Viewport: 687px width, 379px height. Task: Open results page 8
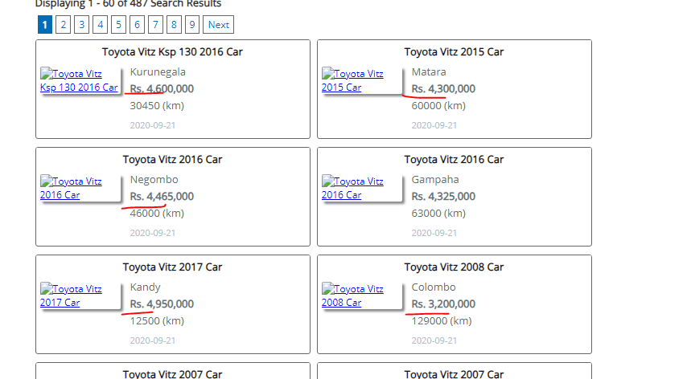point(174,24)
